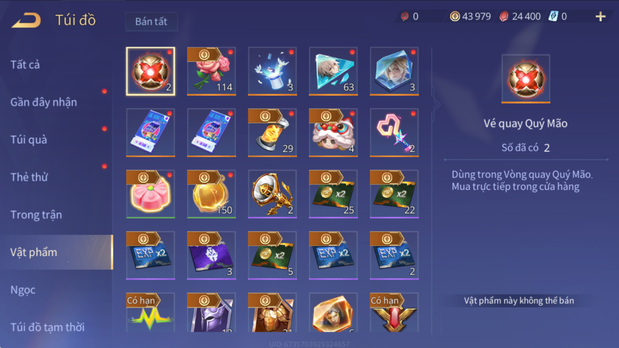Open the Tất cả tab
This screenshot has width=619, height=348.
coord(25,65)
